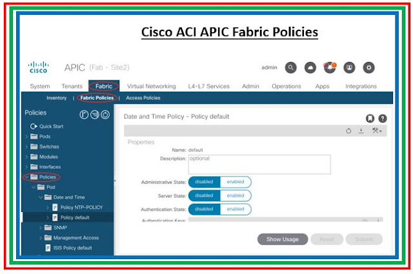Image resolution: width=413 pixels, height=274 pixels.
Task: Open the Tenants menu tab
Action: click(x=72, y=86)
